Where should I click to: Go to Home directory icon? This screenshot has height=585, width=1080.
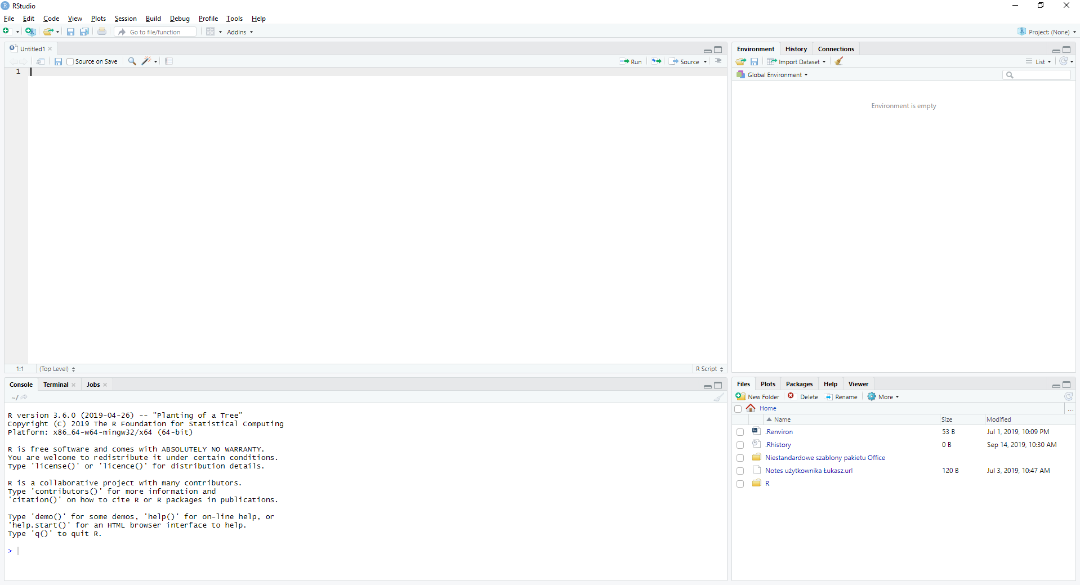tap(751, 408)
